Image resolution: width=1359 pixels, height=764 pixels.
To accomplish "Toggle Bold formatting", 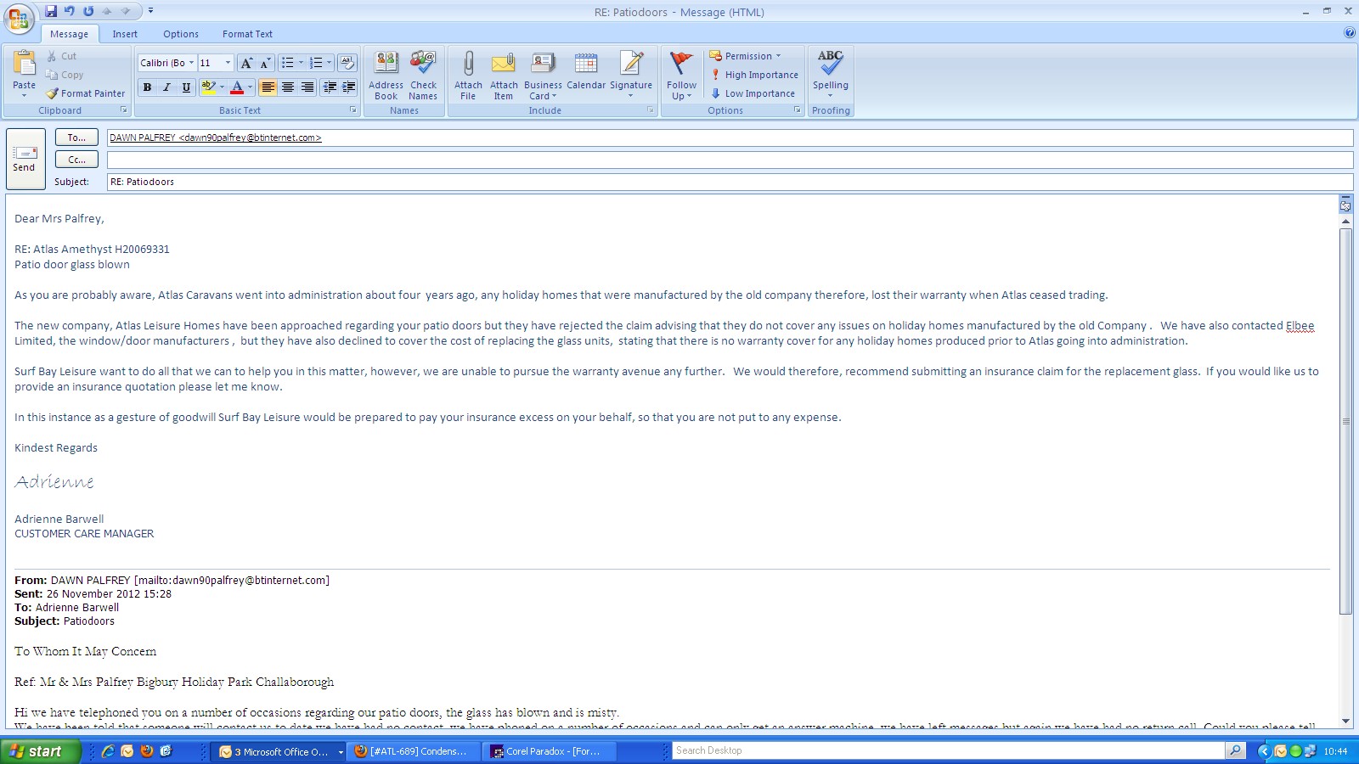I will pos(147,87).
